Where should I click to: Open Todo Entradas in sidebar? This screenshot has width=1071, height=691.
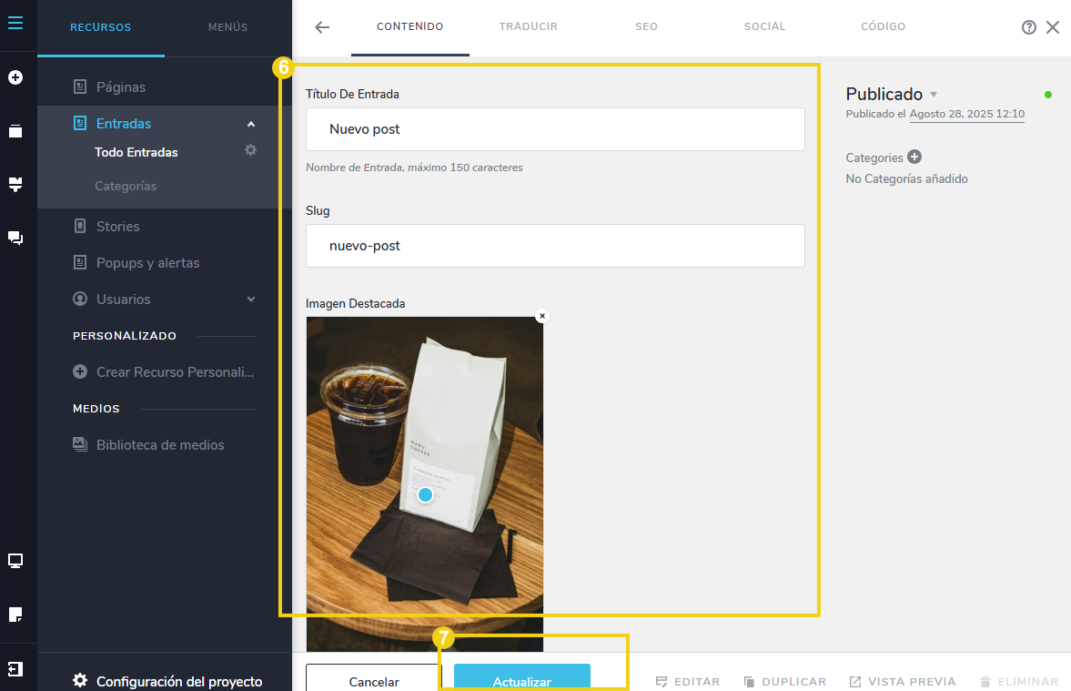pos(136,152)
